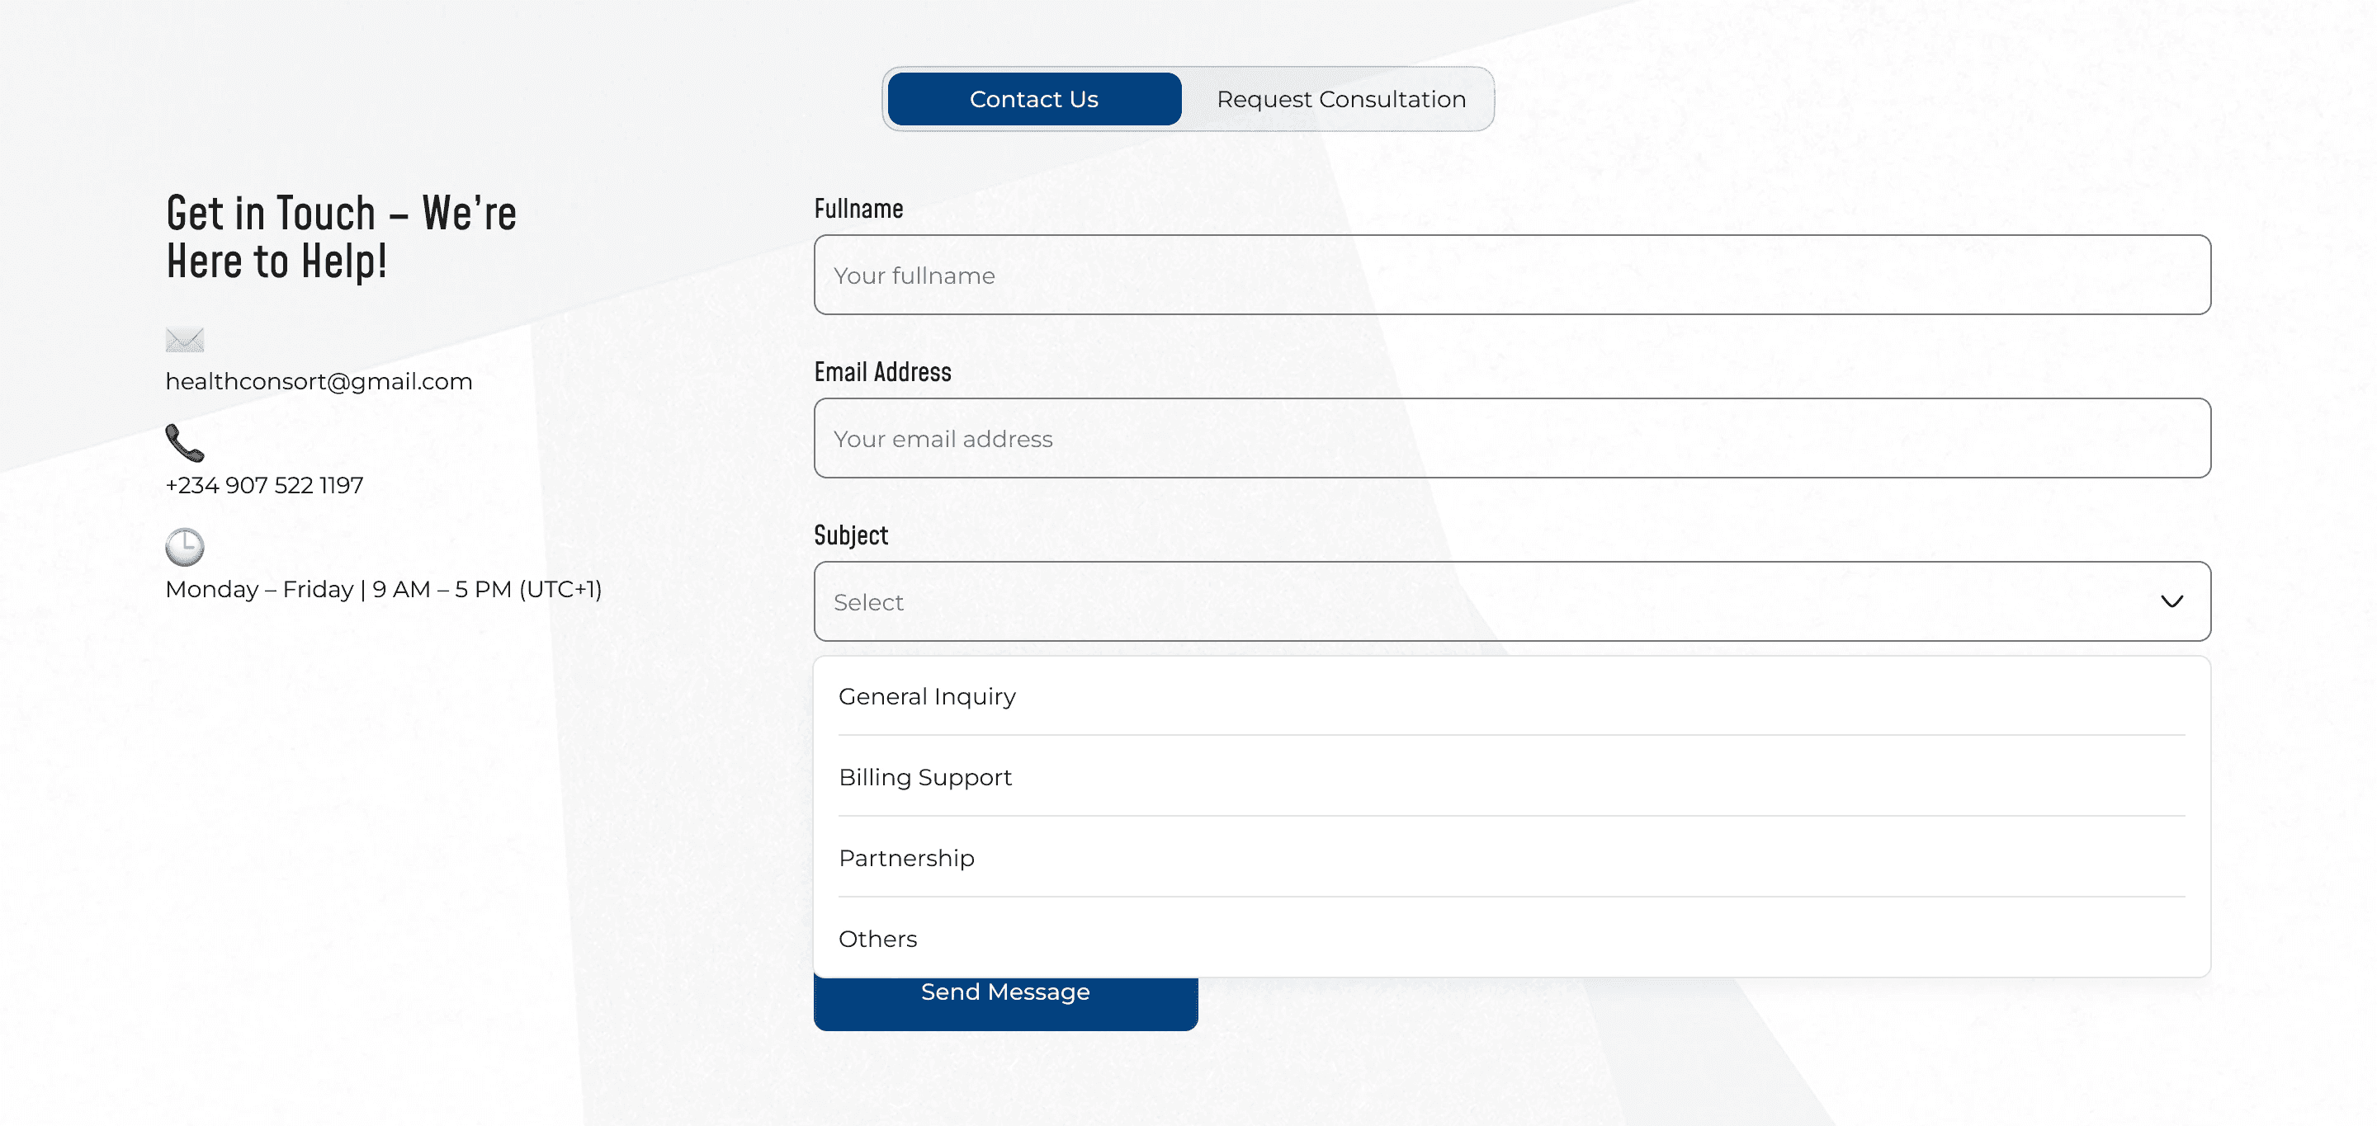Screen dimensions: 2377x1126
Task: Click the clock hours icon
Action: 185,547
